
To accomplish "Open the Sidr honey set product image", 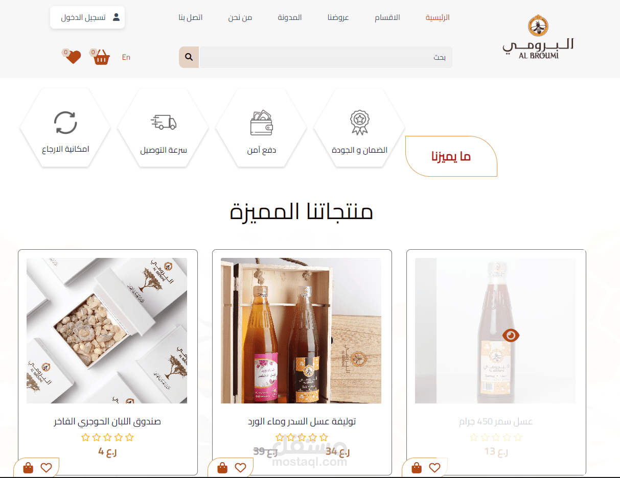I will coord(301,330).
